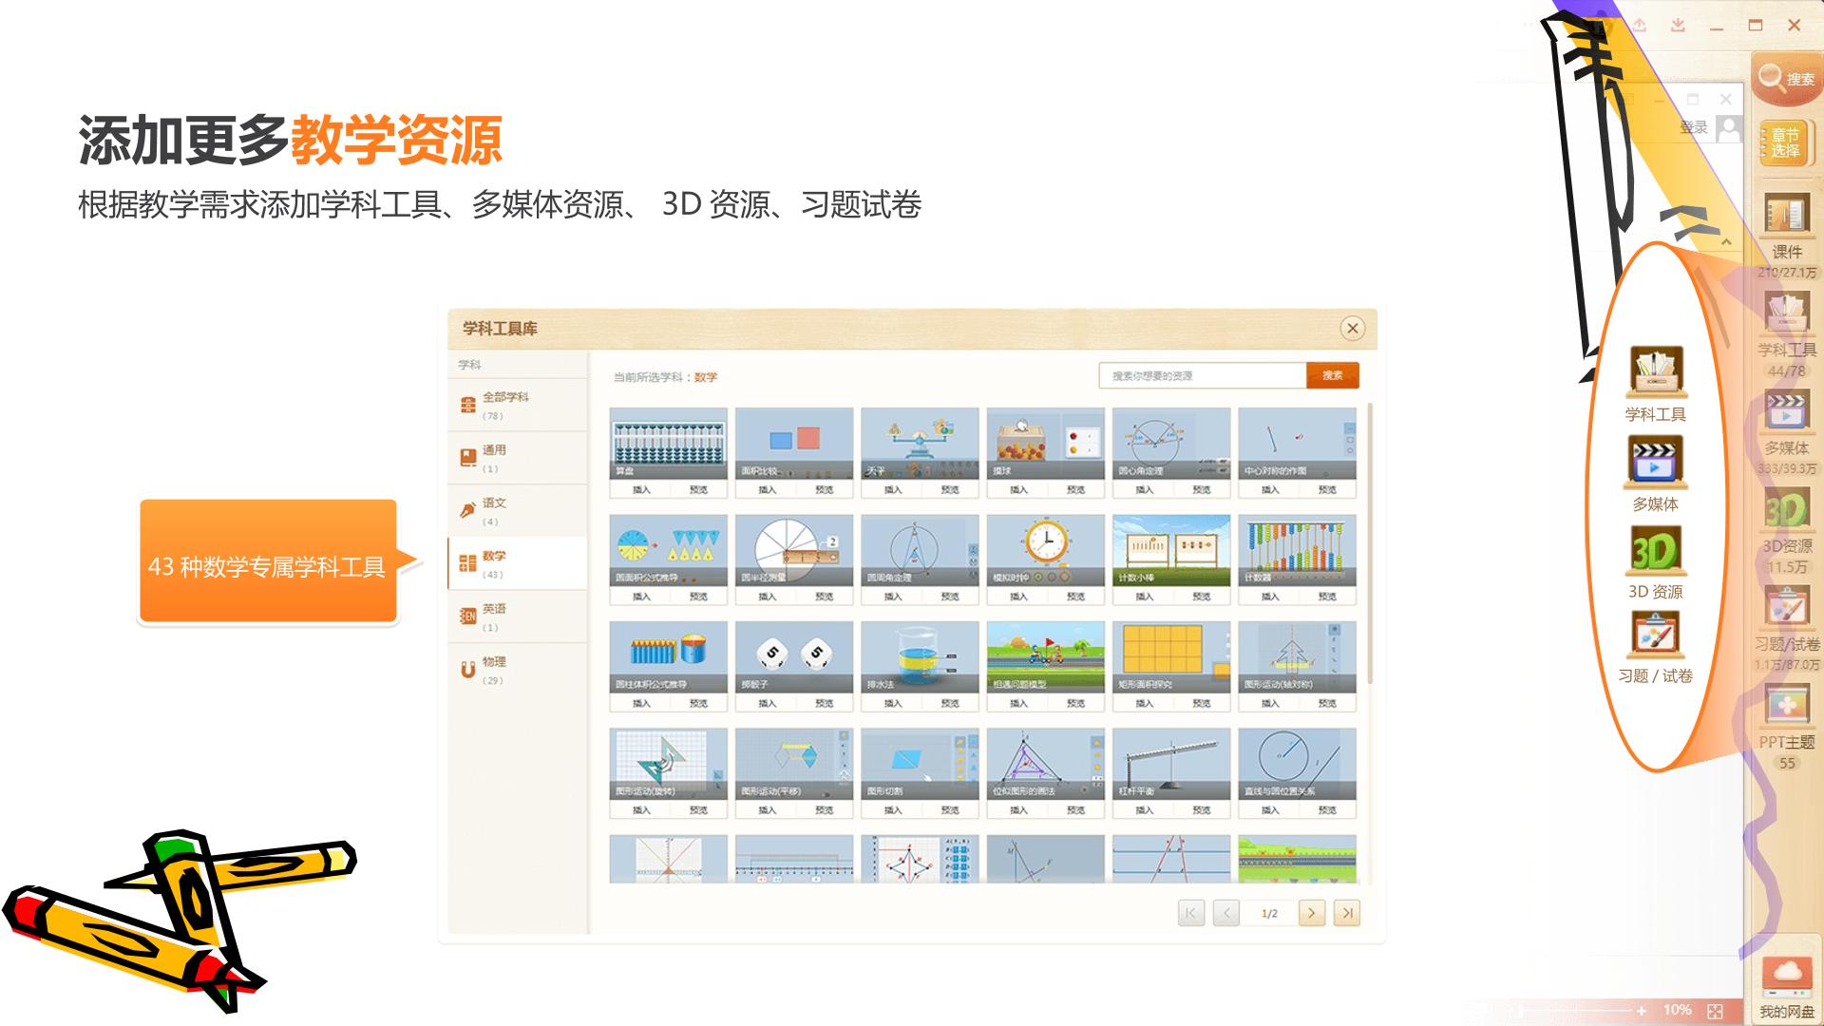Open the 习题 / 试卷 easel icon
The height and width of the screenshot is (1026, 1824).
[1656, 635]
